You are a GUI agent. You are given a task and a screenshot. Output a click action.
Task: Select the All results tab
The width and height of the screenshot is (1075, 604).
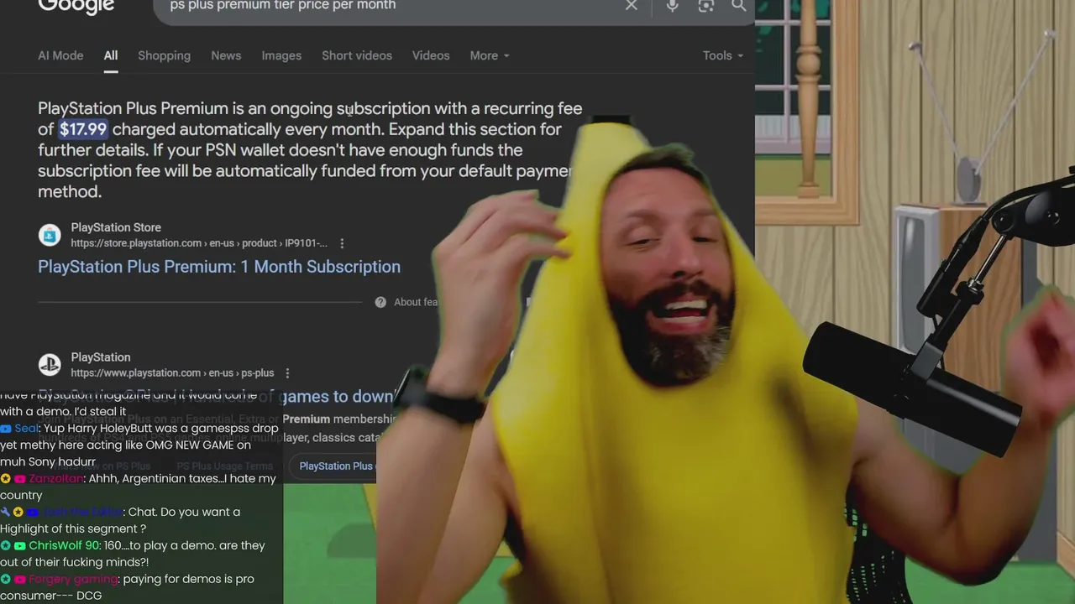pyautogui.click(x=111, y=55)
